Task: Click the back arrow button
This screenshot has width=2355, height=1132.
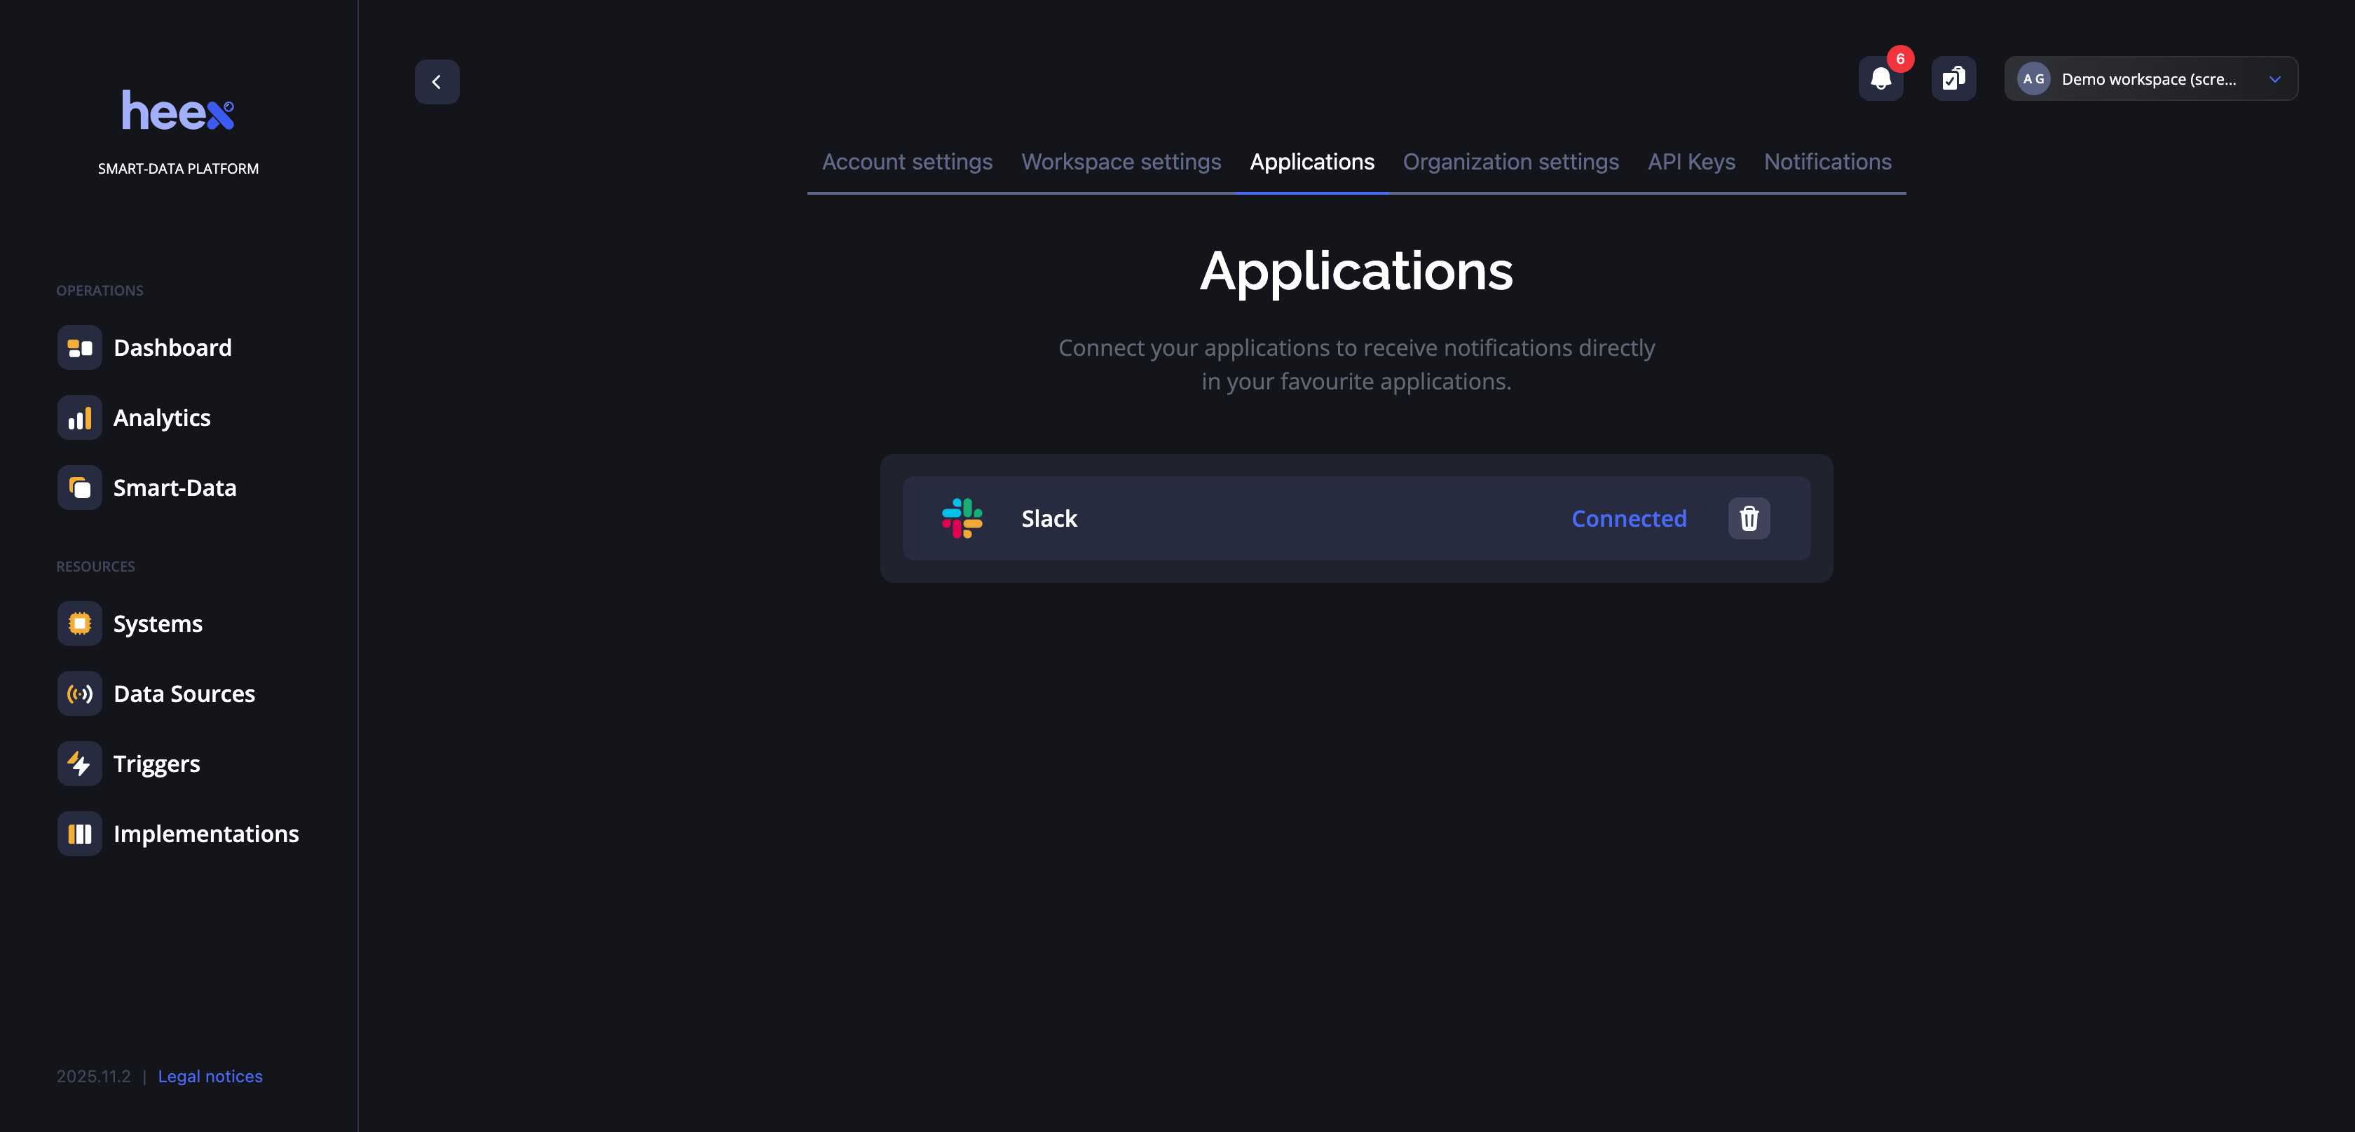Action: [437, 81]
